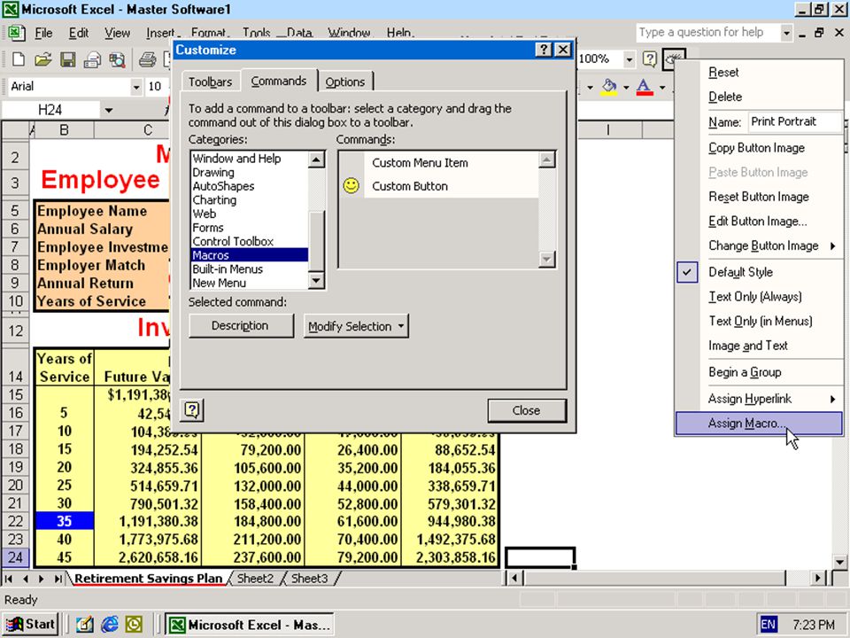The image size is (850, 638).
Task: Click the Print icon on the toolbar
Action: click(147, 59)
